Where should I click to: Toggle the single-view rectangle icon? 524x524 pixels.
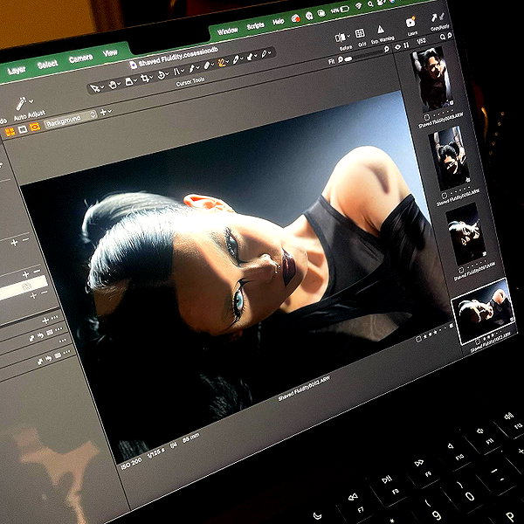(x=23, y=129)
